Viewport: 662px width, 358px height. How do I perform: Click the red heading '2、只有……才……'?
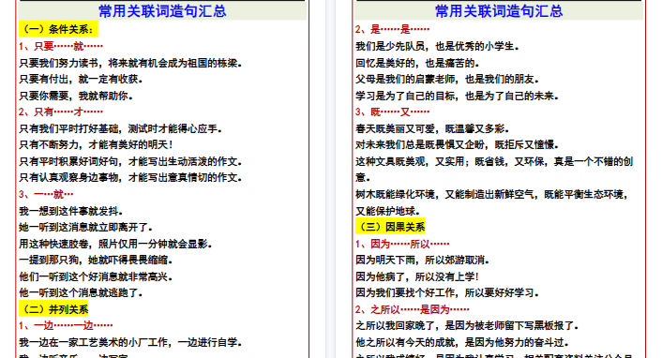(61, 112)
